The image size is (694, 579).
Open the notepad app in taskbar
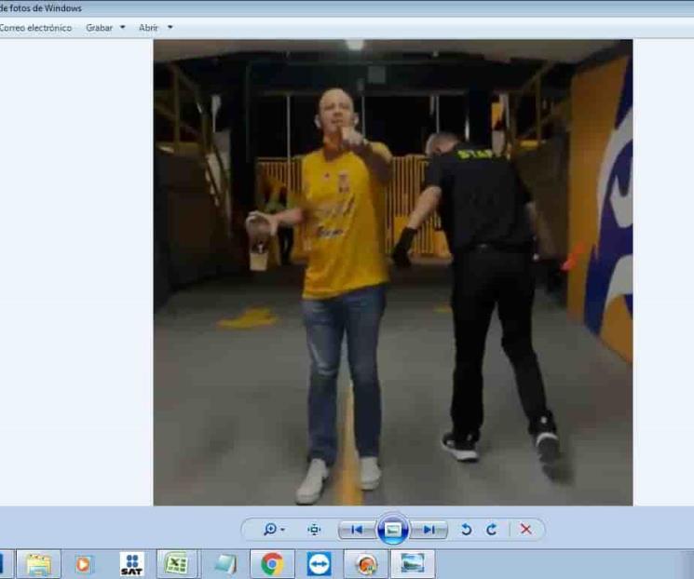click(x=225, y=564)
